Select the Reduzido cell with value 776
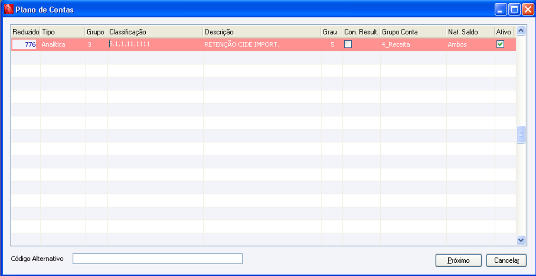The height and width of the screenshot is (276, 536). 25,45
